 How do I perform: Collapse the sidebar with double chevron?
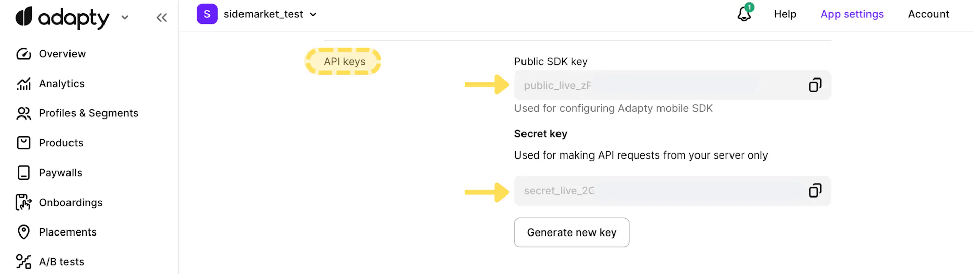coord(162,18)
